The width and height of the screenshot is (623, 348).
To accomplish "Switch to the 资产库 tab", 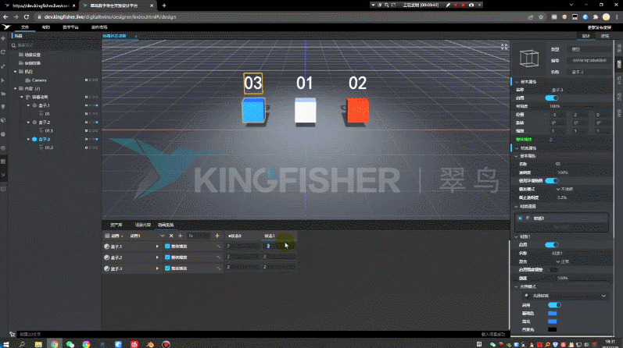I will 116,225.
